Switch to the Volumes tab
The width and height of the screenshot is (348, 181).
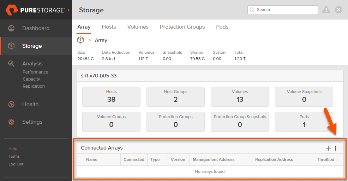pyautogui.click(x=138, y=27)
